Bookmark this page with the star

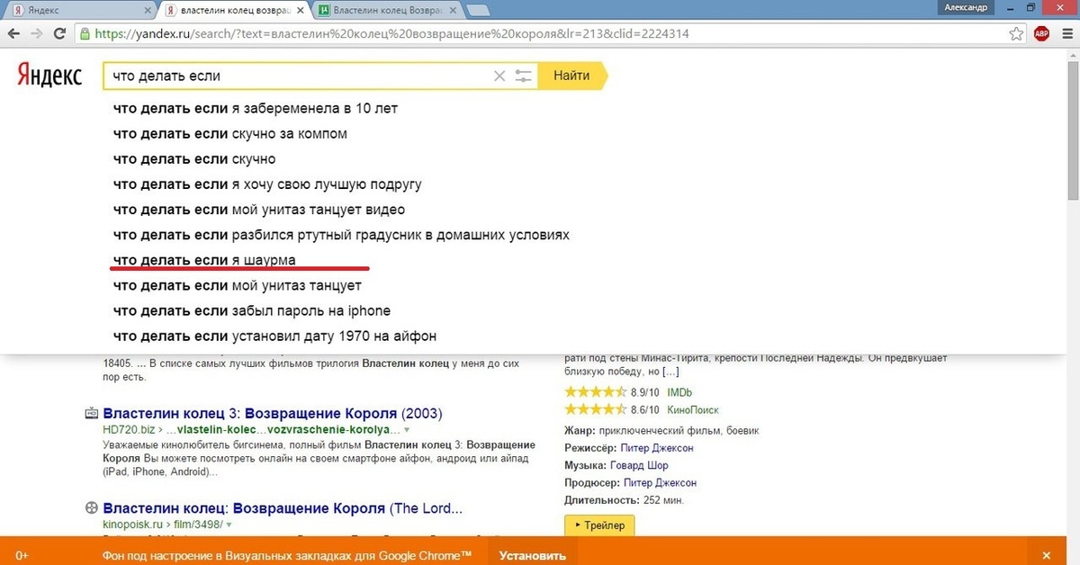coord(1016,34)
